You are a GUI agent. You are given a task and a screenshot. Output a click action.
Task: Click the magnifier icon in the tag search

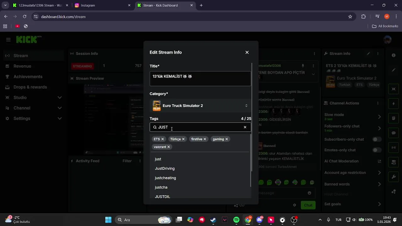(x=155, y=127)
